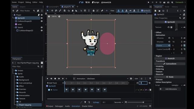Click the add new node plus icon
The height and width of the screenshot is (109, 194).
point(13,11)
